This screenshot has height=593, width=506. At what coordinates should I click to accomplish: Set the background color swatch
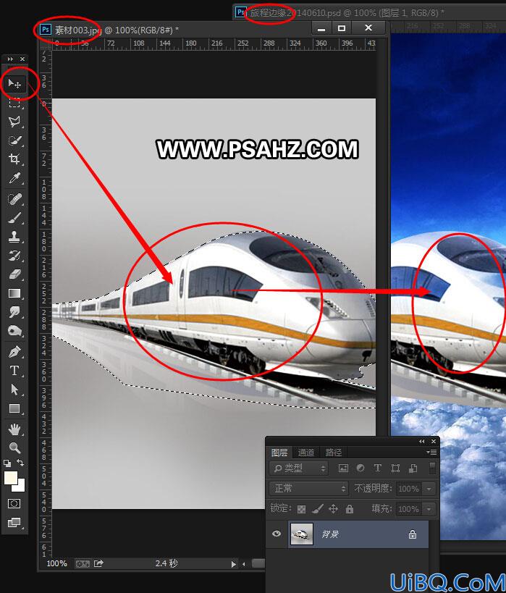pos(20,487)
